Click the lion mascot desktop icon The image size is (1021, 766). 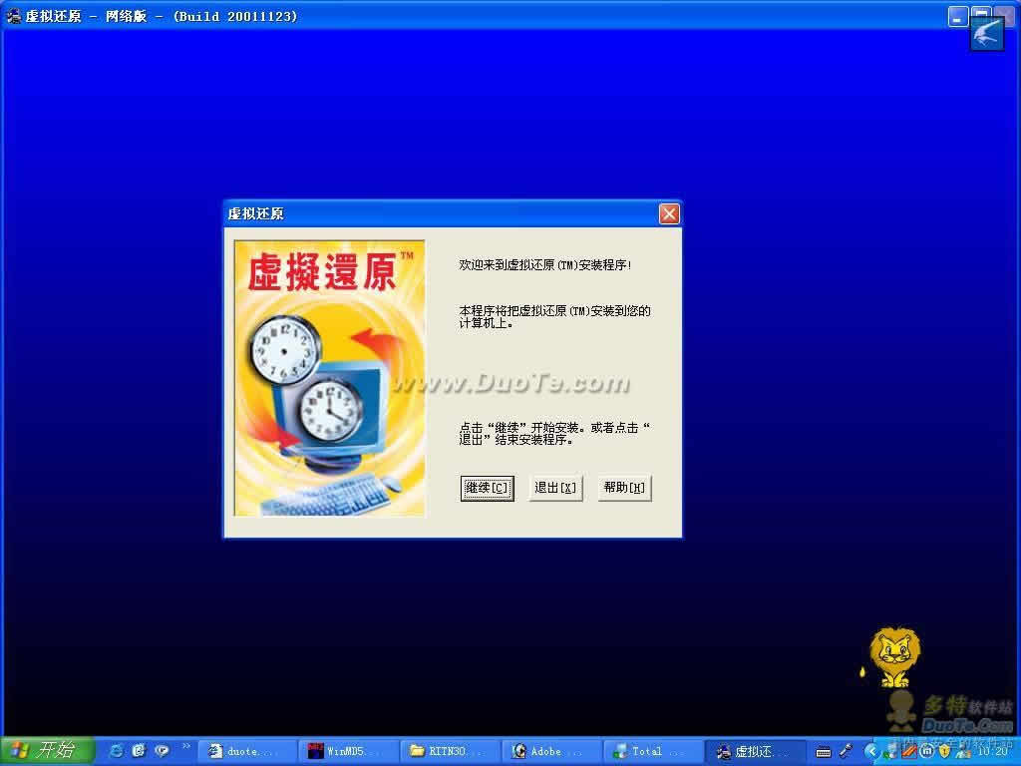click(895, 656)
